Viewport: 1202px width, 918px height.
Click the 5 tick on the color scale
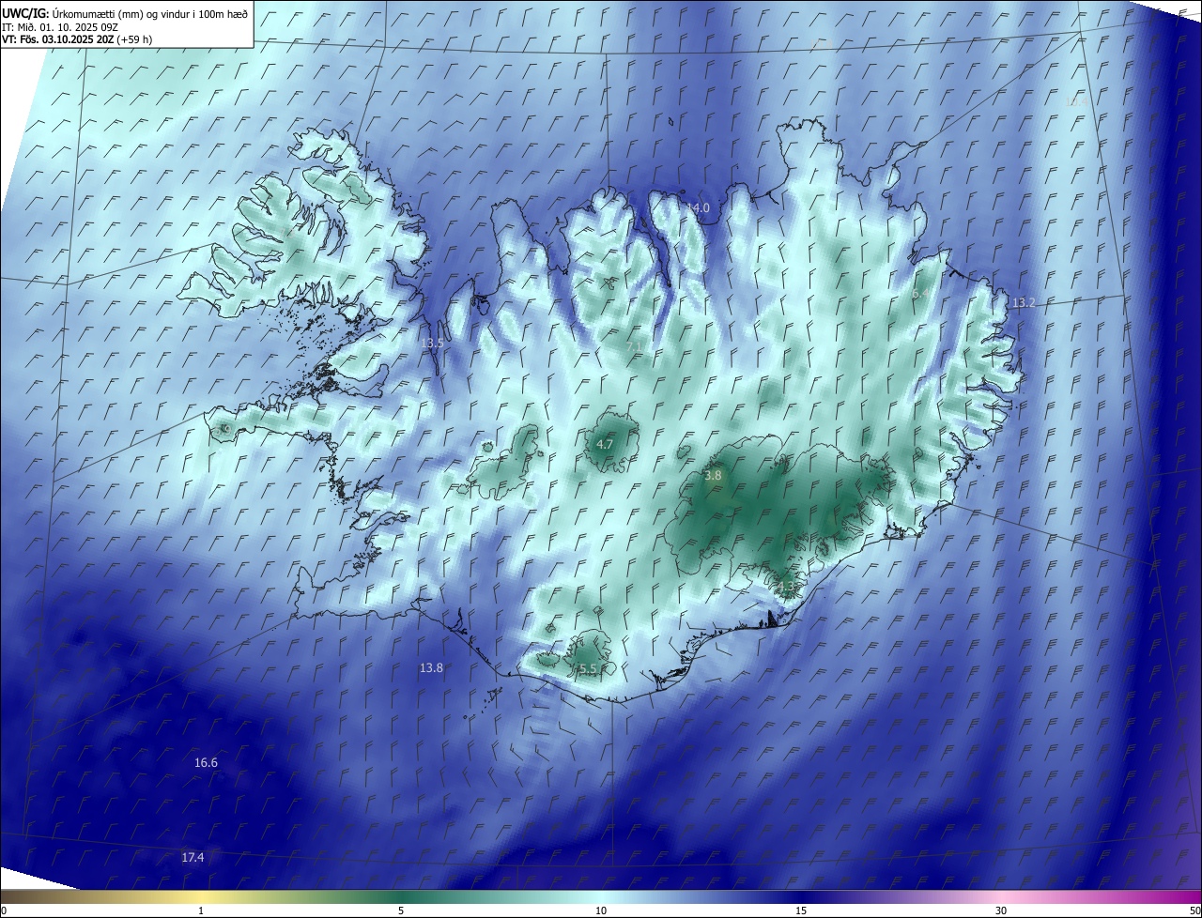point(401,910)
